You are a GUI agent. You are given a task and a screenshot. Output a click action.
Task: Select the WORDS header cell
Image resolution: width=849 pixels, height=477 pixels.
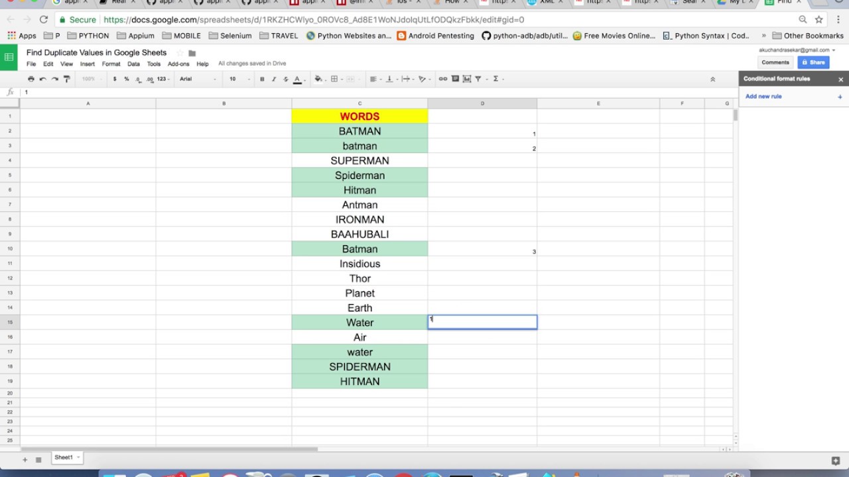359,116
